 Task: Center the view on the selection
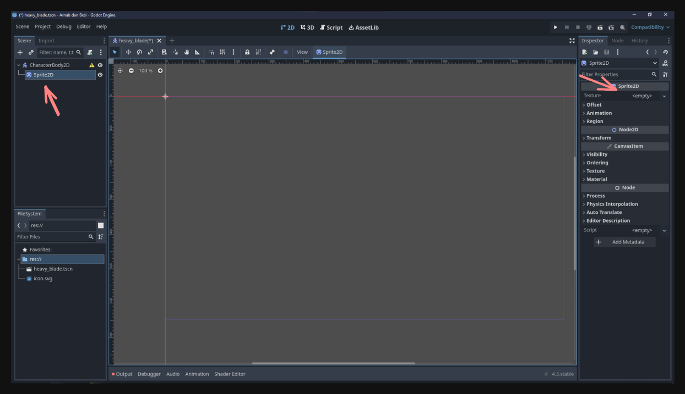[120, 70]
